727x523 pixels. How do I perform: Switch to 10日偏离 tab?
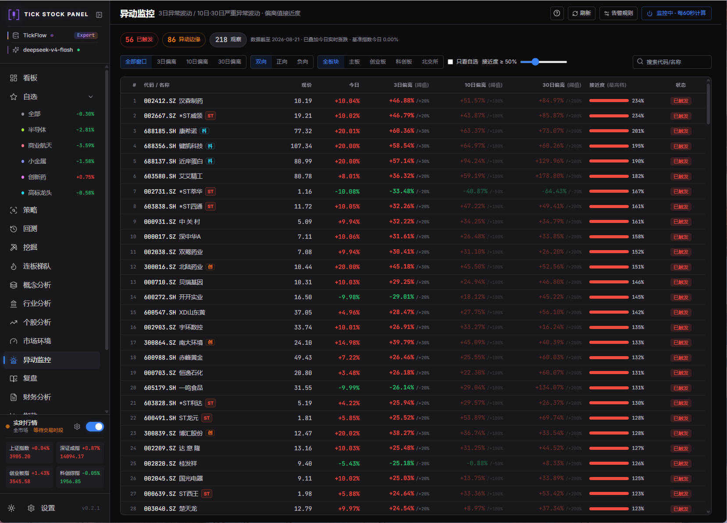197,62
